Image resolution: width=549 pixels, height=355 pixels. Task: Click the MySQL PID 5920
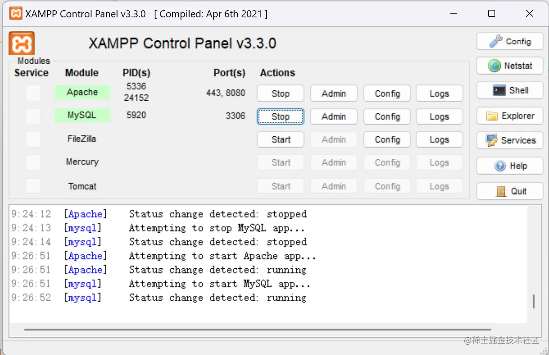pos(136,115)
